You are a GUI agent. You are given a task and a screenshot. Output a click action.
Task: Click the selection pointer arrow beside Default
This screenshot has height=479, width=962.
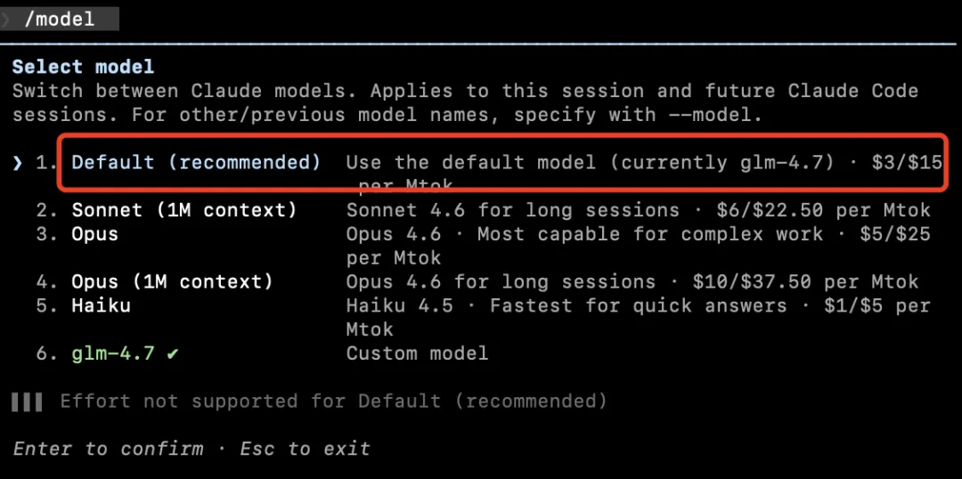tap(18, 163)
